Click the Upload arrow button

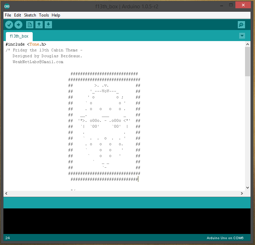tap(18, 25)
